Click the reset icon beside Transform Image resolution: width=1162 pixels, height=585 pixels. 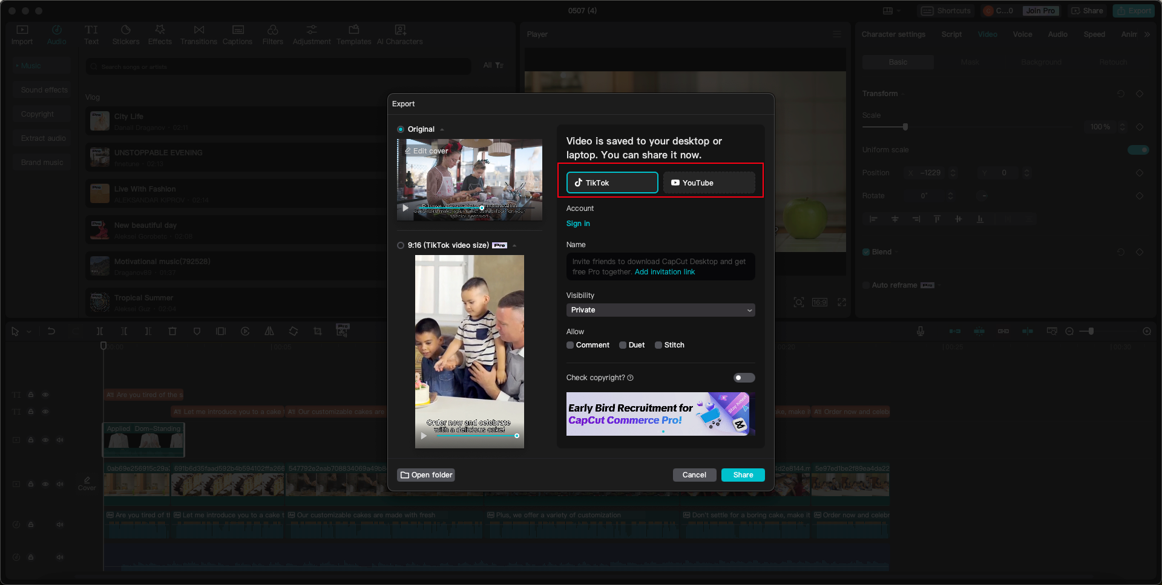click(x=1121, y=94)
